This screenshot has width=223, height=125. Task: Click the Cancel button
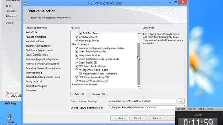click(x=157, y=118)
